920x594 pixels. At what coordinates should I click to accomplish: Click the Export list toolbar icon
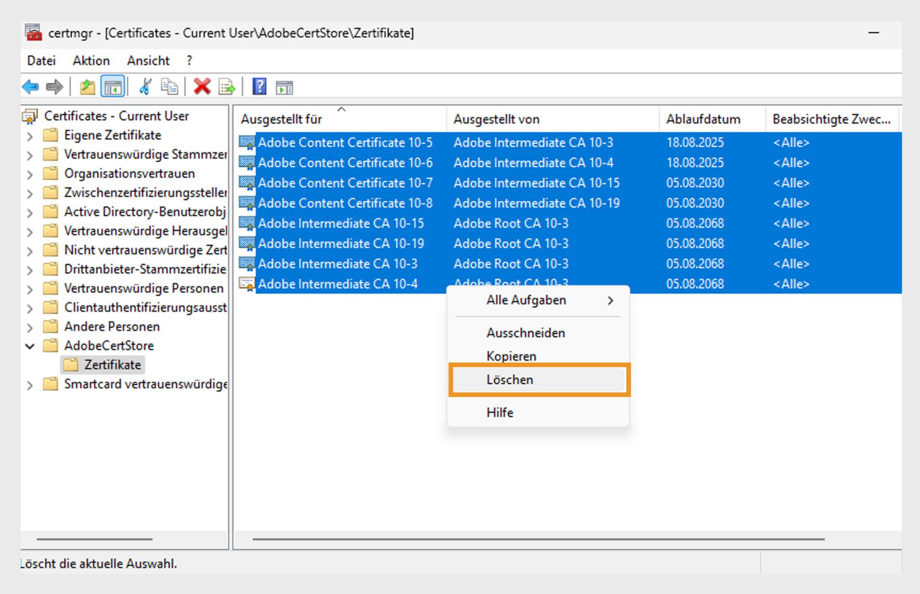click(x=227, y=87)
